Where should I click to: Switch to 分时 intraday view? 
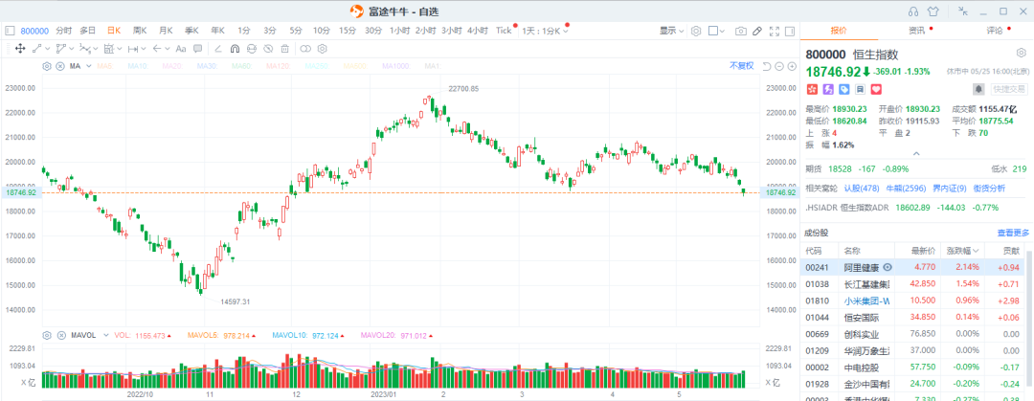click(x=64, y=31)
